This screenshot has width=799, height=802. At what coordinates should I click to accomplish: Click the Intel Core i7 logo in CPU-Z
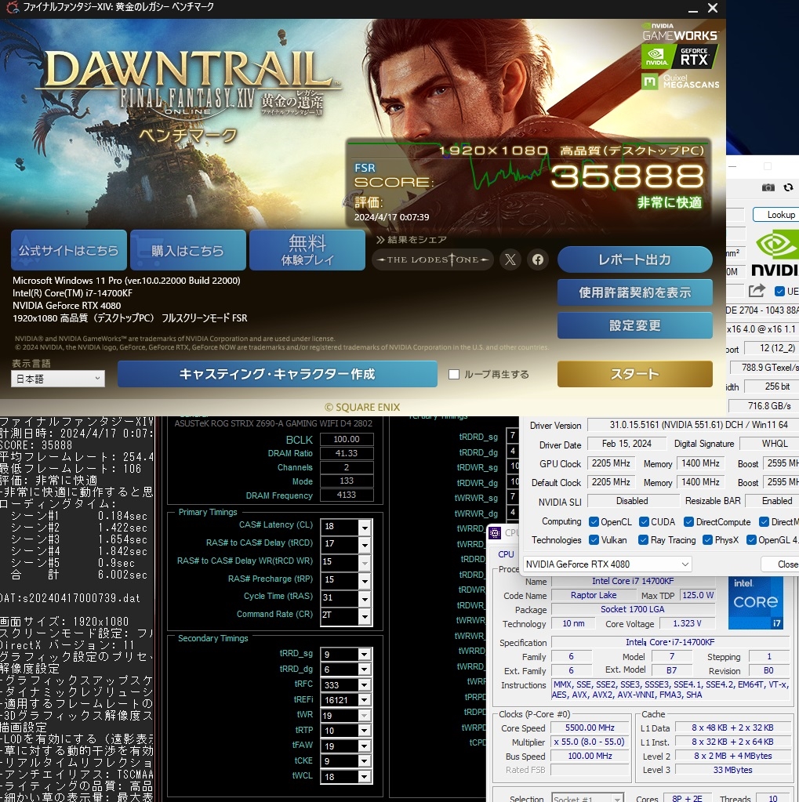[756, 603]
